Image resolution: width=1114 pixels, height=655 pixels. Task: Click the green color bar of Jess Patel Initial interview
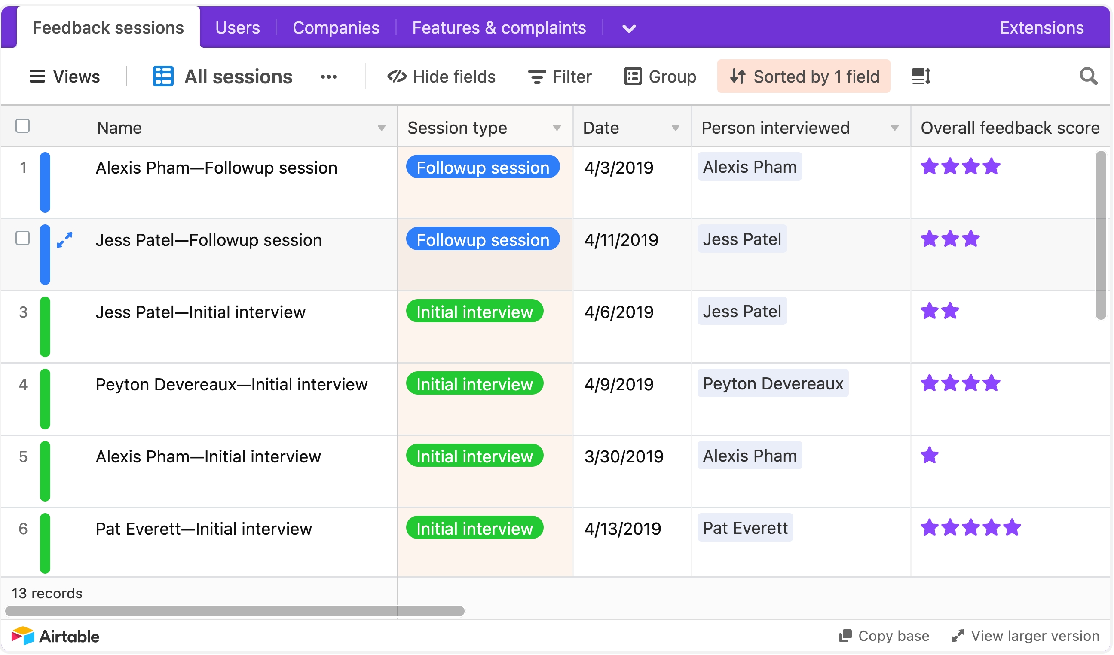[45, 327]
